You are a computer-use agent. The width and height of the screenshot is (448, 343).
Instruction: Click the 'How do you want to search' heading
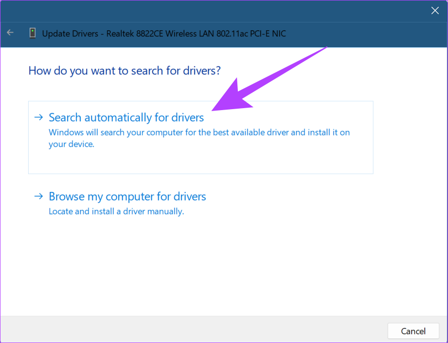pos(125,70)
